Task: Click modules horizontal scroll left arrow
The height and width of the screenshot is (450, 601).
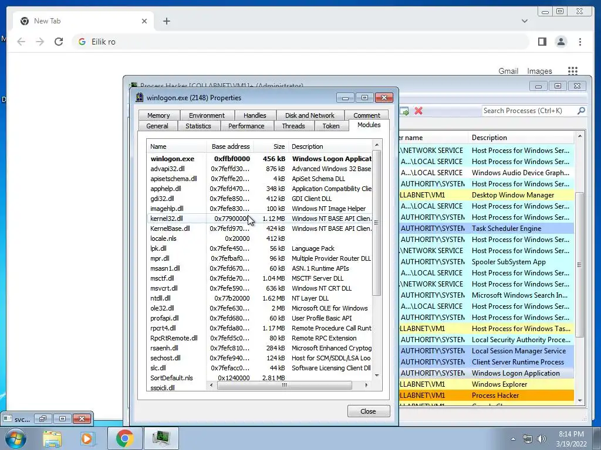Action: 211,386
